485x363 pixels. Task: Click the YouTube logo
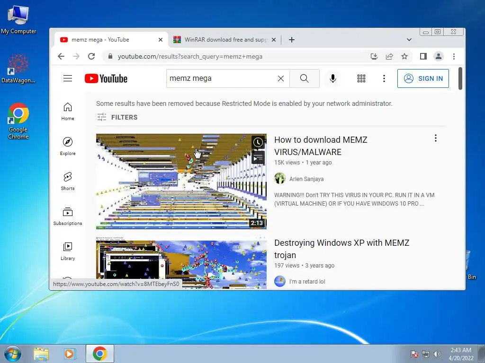pos(106,79)
